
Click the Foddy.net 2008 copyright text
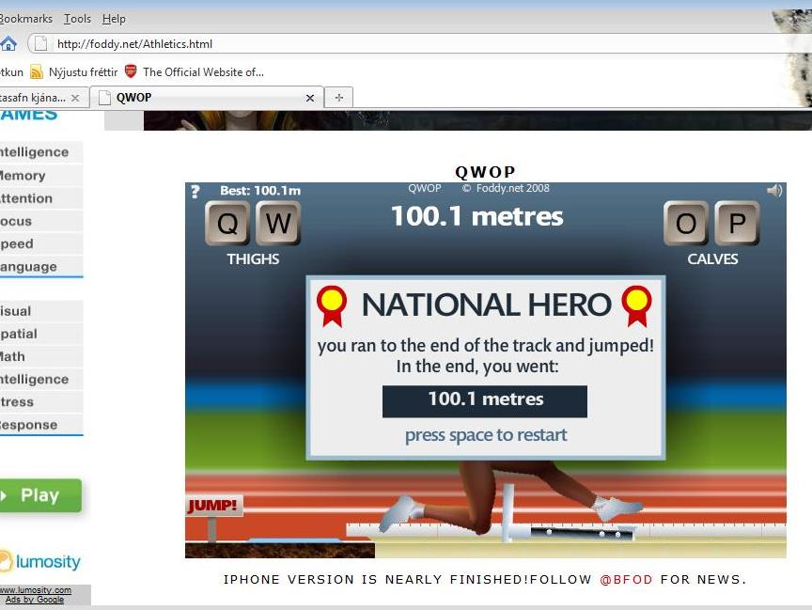click(506, 189)
